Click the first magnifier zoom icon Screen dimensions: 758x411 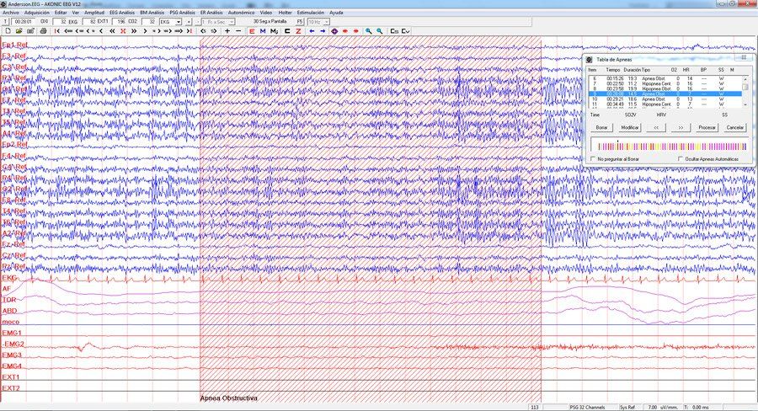click(368, 31)
